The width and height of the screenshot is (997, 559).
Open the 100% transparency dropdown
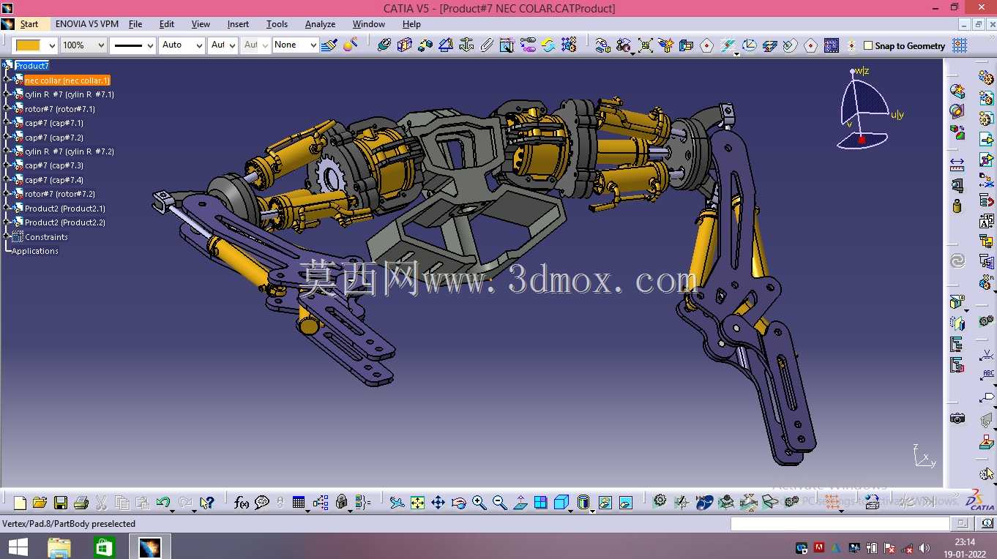point(101,45)
